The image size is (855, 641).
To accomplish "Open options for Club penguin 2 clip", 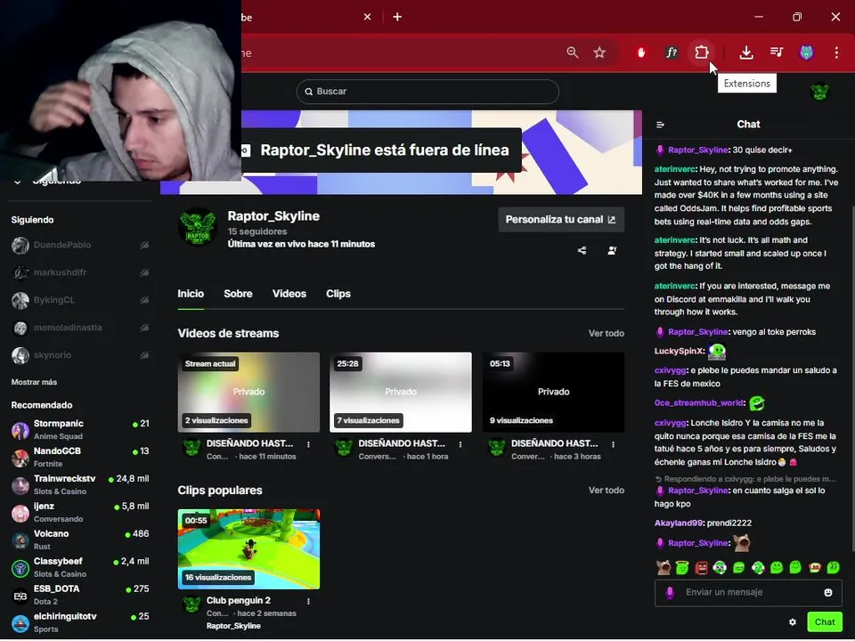I will [x=308, y=601].
